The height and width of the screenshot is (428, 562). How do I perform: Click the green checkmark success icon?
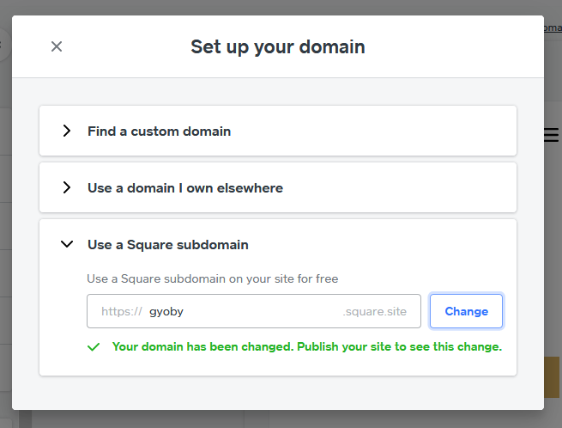94,347
